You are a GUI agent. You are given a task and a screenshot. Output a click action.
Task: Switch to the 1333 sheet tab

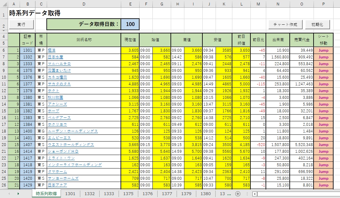[109, 194]
